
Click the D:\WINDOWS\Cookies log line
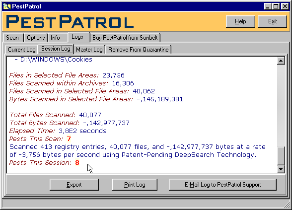(53, 60)
